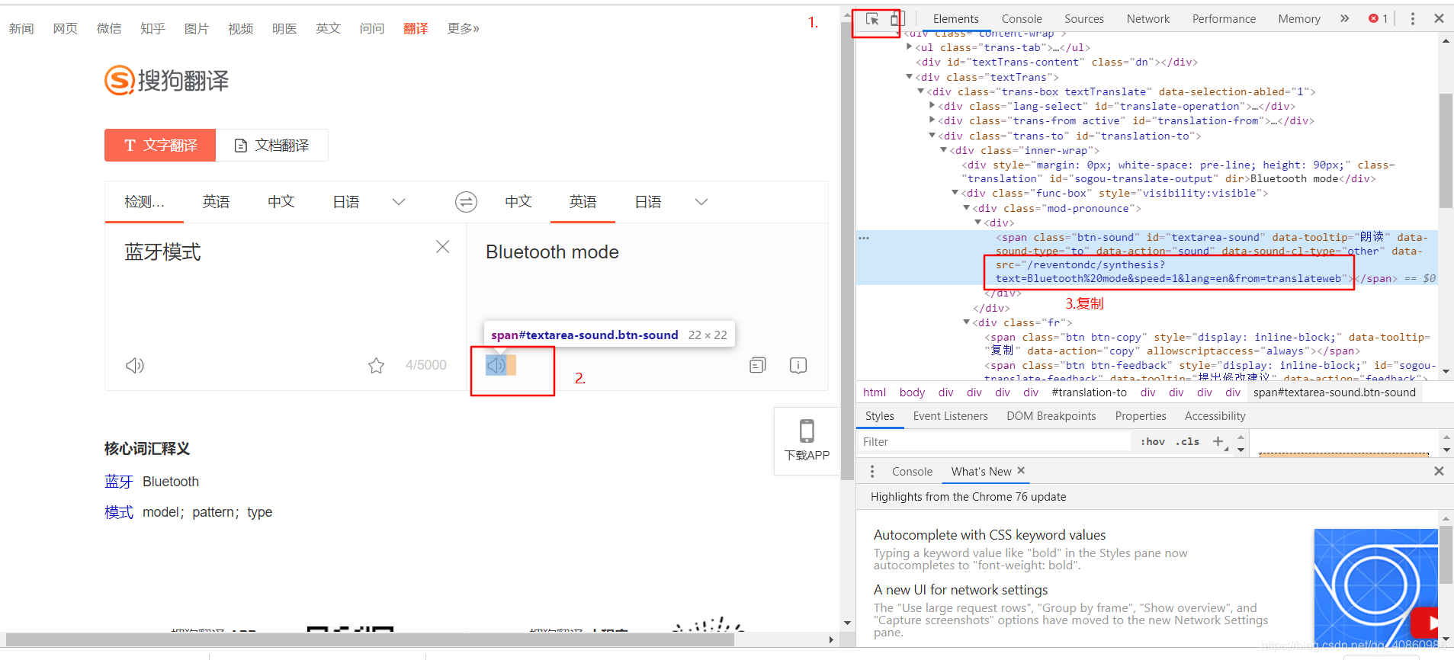This screenshot has width=1454, height=660.
Task: Open the Network tab
Action: tap(1148, 19)
